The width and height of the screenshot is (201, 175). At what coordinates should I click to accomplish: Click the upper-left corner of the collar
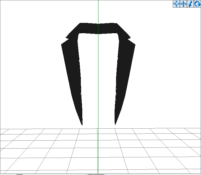pos(80,23)
